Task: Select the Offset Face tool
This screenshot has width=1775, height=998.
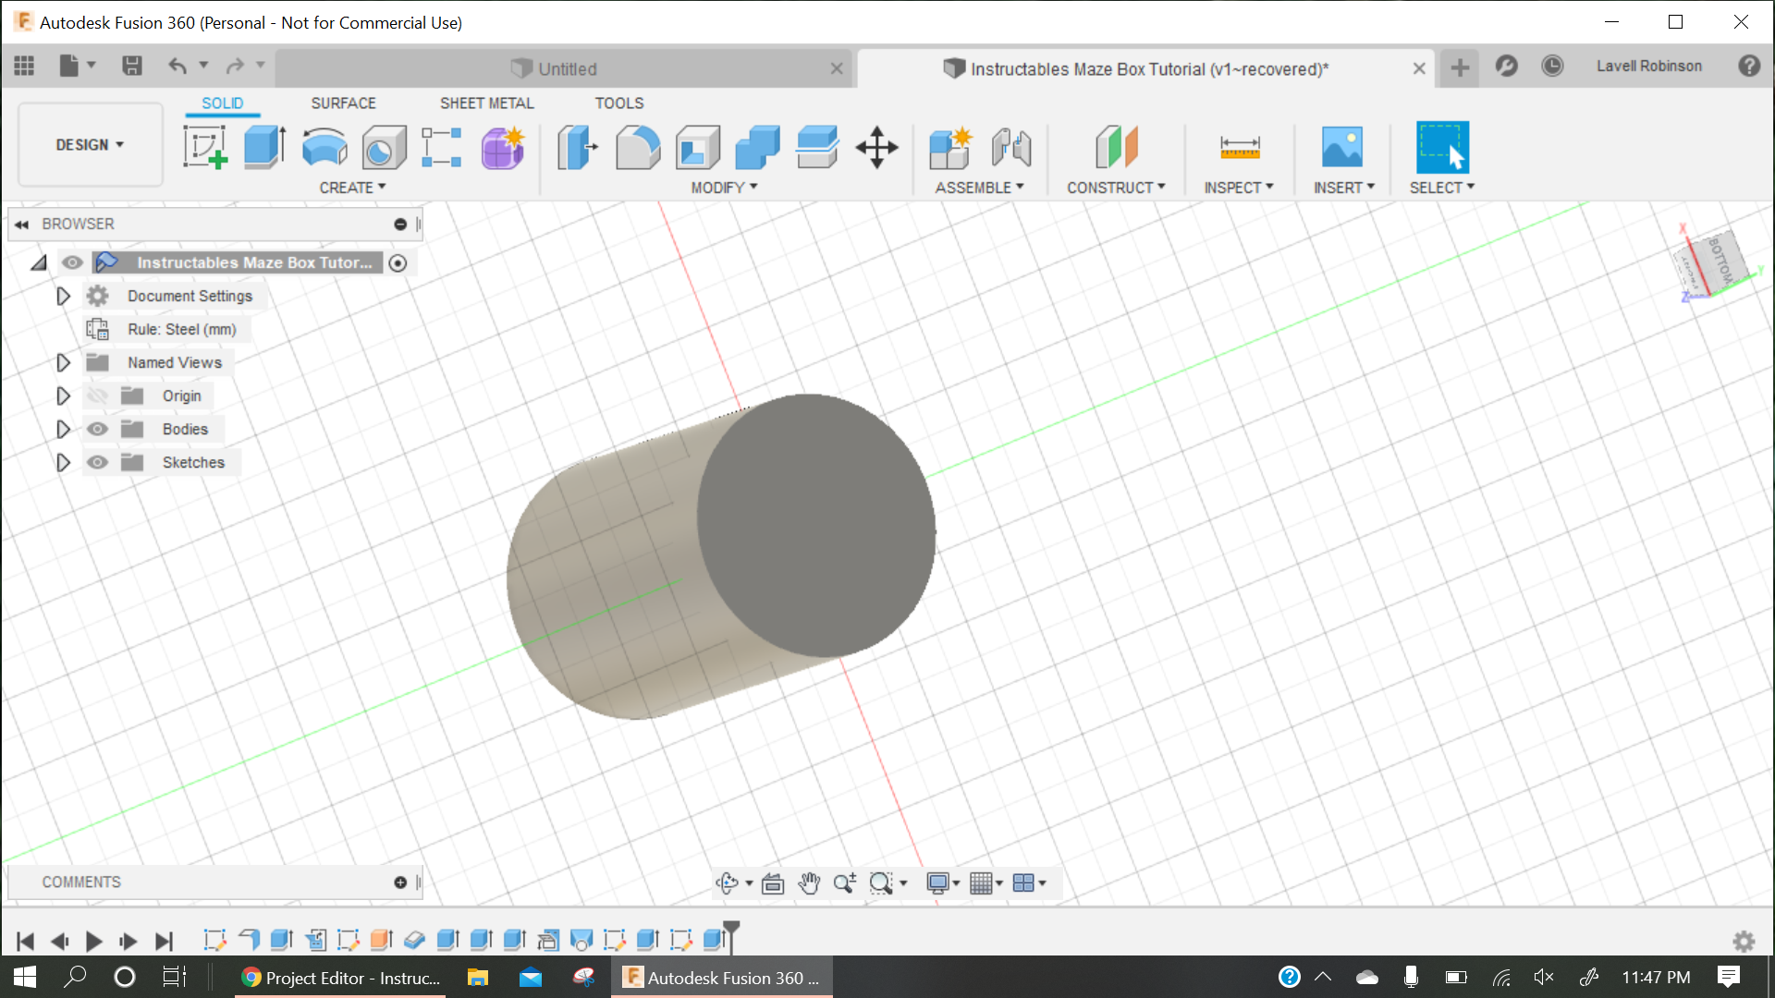Action: click(817, 147)
